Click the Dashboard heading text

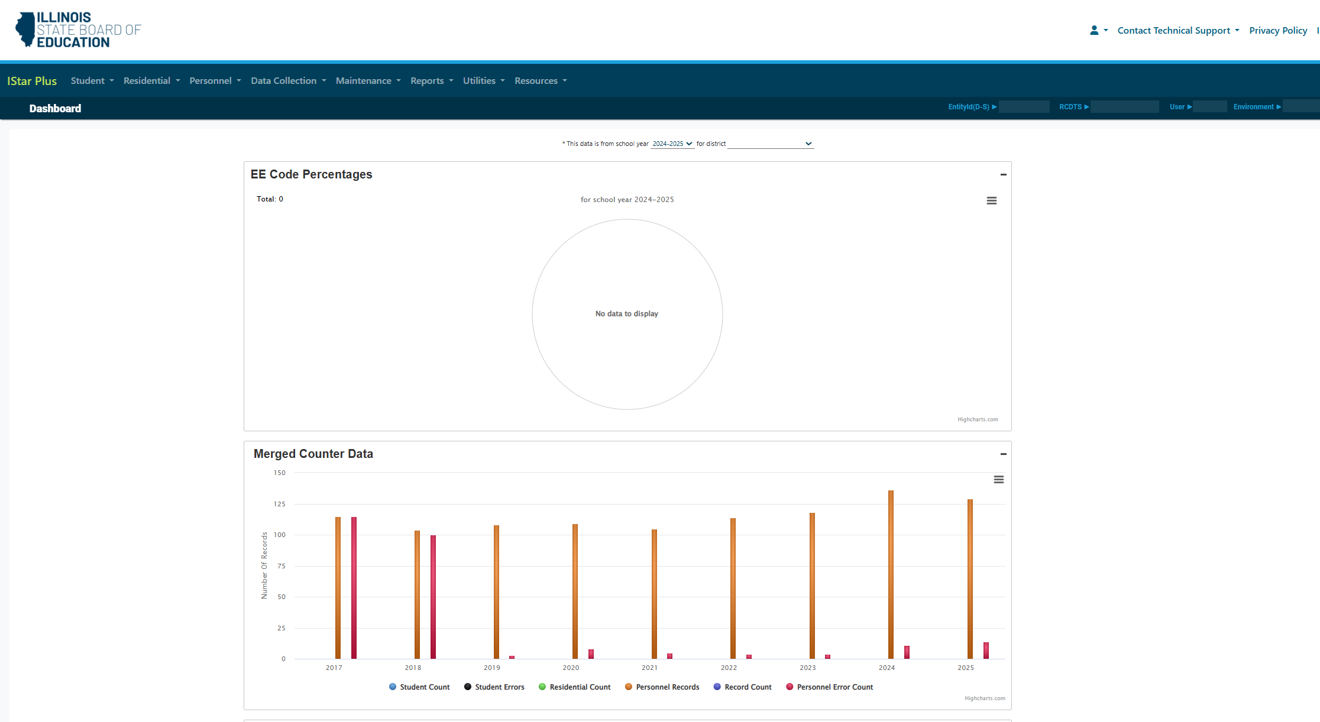55,108
